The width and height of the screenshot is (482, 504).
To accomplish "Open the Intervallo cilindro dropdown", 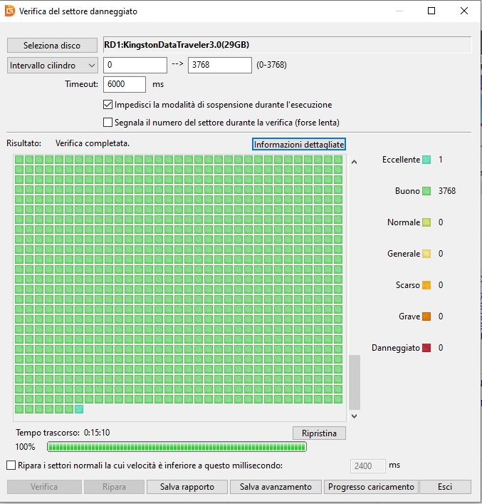I will point(53,66).
